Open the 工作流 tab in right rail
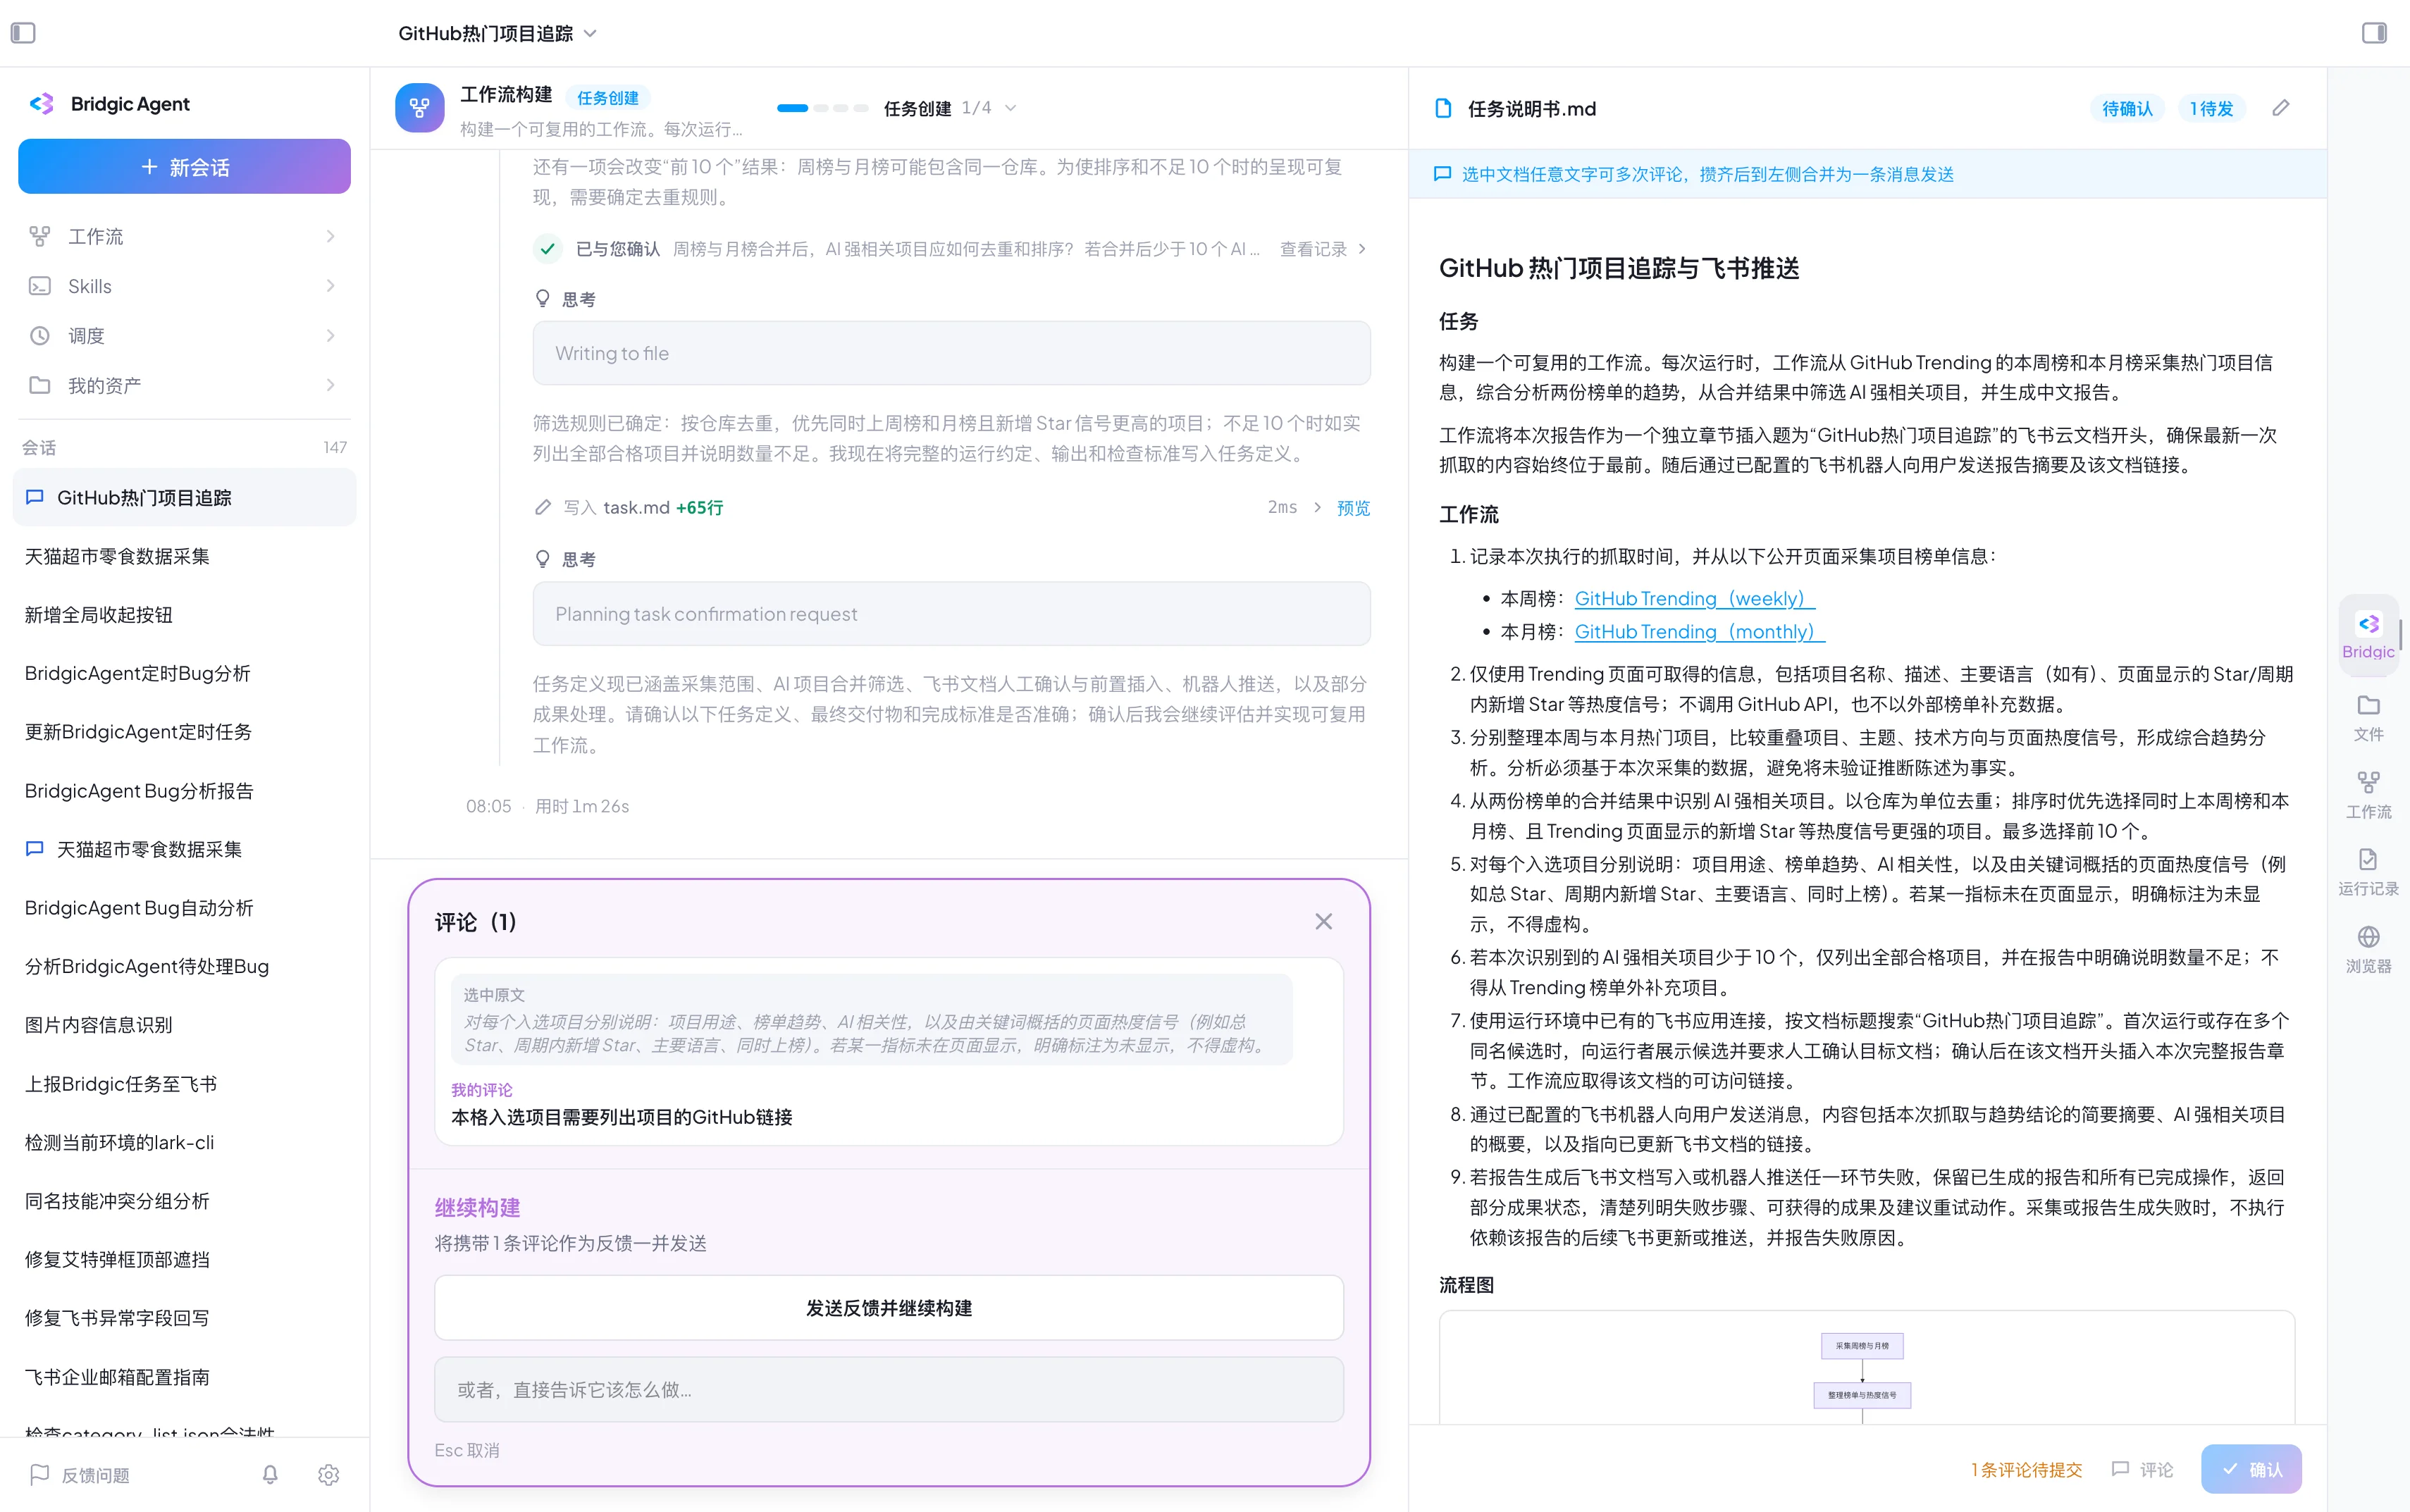This screenshot has height=1512, width=2410. tap(2367, 795)
